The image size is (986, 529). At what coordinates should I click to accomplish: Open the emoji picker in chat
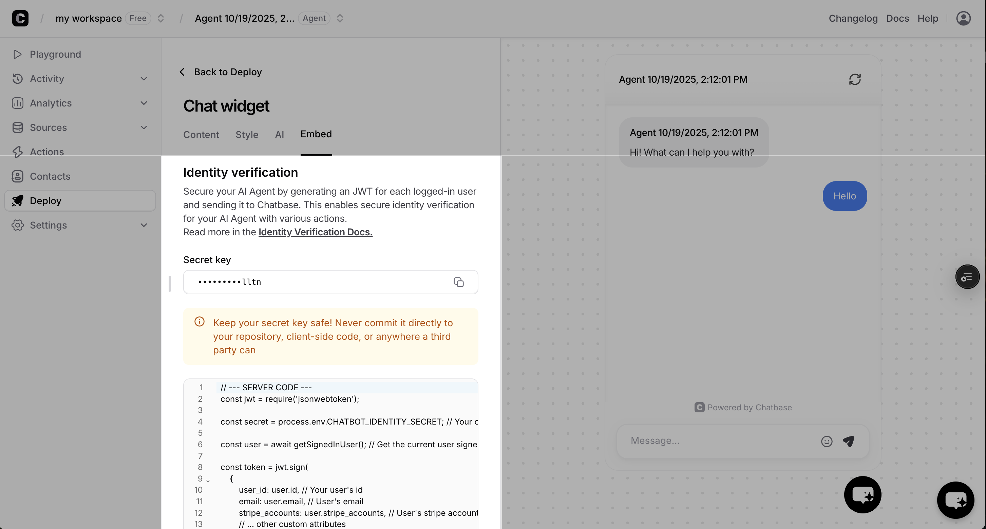pyautogui.click(x=827, y=441)
